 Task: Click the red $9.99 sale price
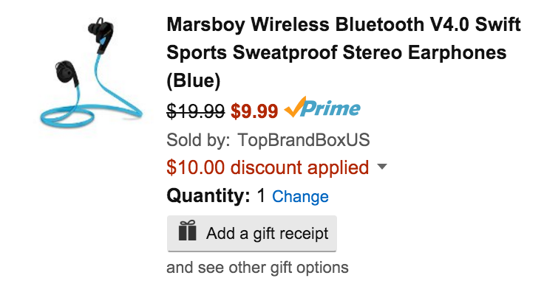click(x=254, y=111)
